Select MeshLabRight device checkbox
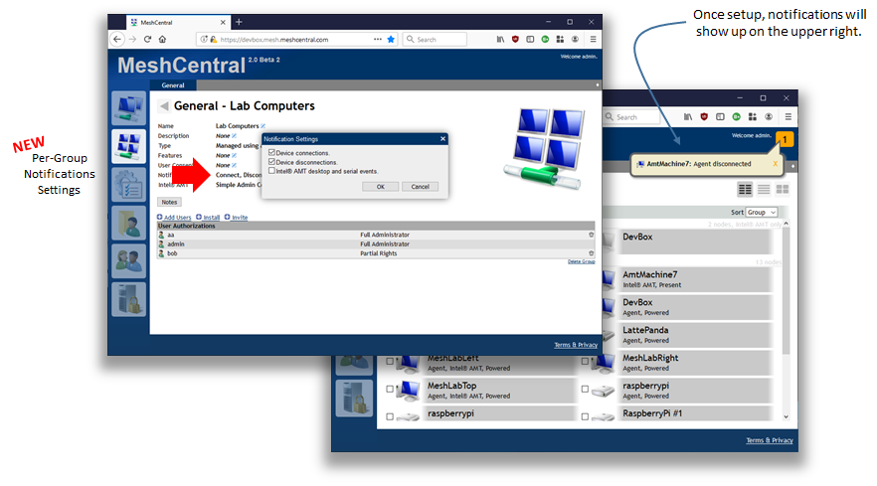This screenshot has width=877, height=486. pyautogui.click(x=585, y=362)
